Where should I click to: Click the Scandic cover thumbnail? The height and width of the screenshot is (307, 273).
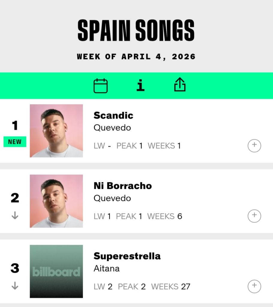(x=56, y=131)
